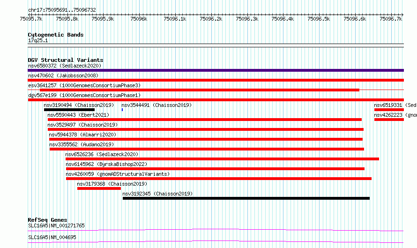Click the nsv470602 red variant bar
The image size is (417, 248).
[x=216, y=80]
